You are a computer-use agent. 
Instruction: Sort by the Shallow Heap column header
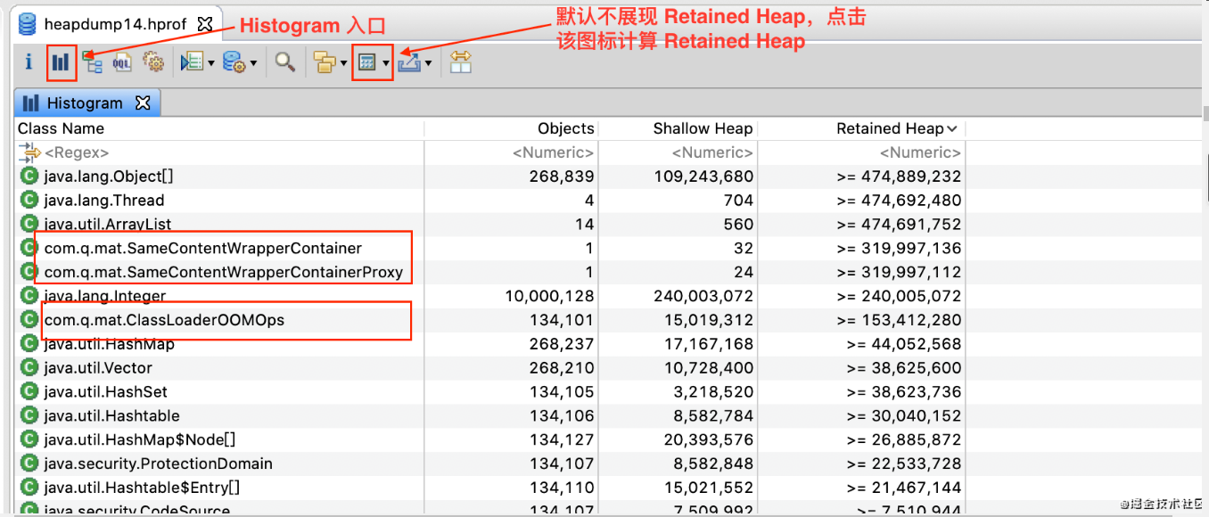click(703, 128)
